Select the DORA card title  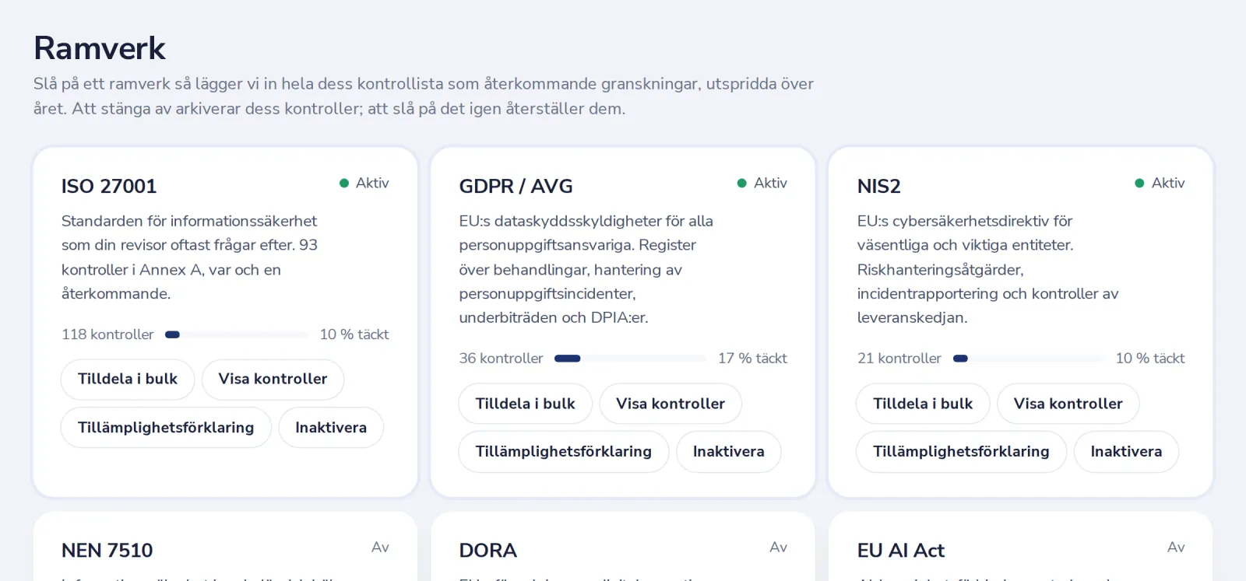(488, 551)
